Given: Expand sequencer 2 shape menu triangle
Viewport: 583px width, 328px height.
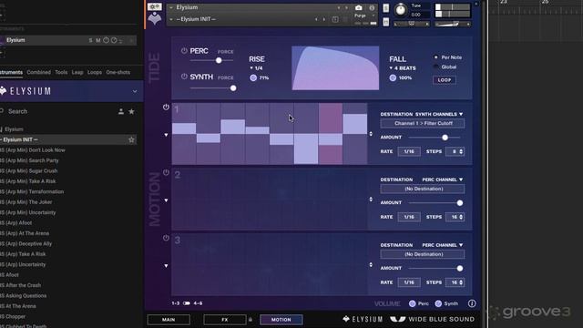Looking at the screenshot, I should tap(166, 200).
